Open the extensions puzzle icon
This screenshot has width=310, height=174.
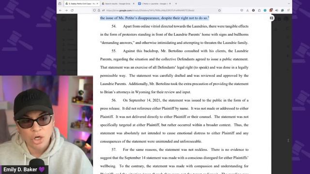259,10
